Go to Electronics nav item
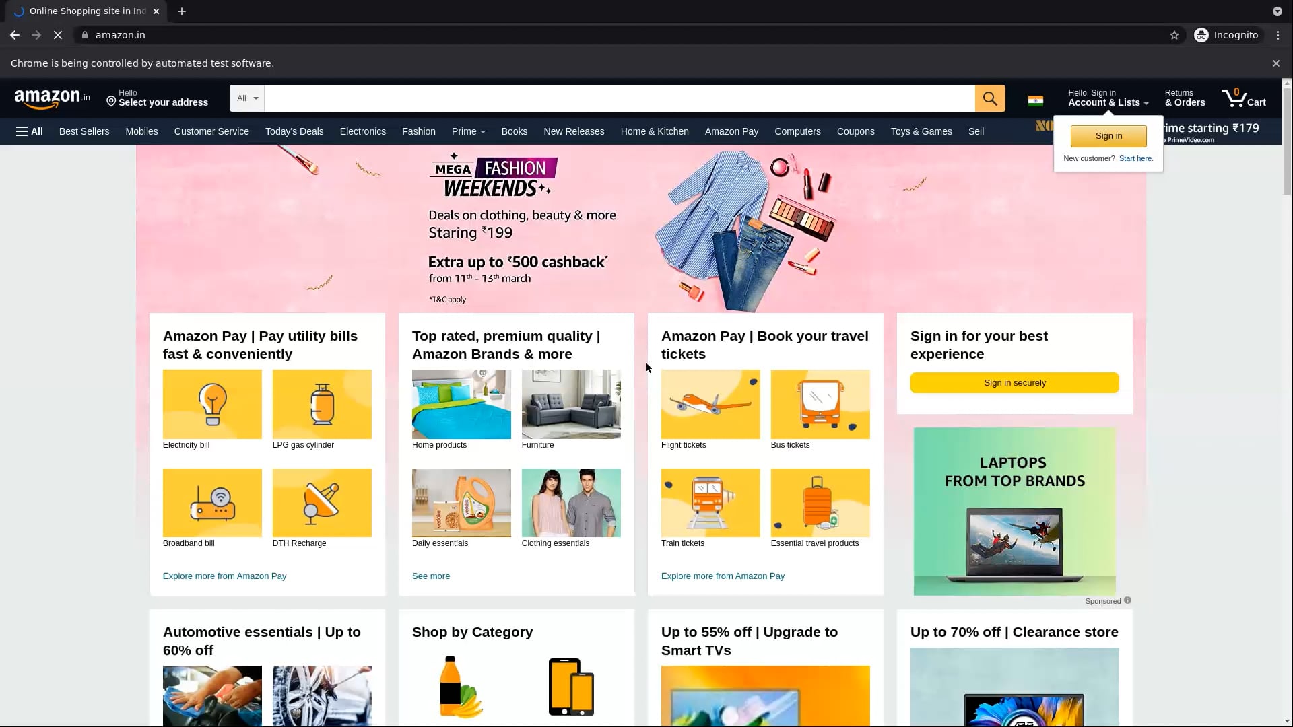Image resolution: width=1293 pixels, height=727 pixels. point(363,131)
